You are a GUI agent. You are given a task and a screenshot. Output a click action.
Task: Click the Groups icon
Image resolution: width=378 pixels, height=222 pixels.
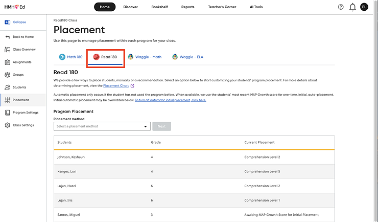(8, 75)
